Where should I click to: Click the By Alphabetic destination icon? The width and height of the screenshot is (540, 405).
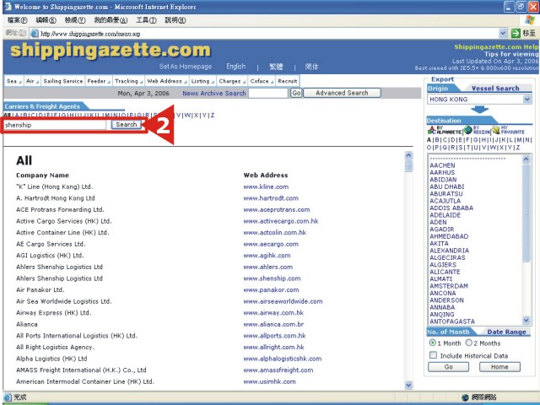tap(445, 130)
